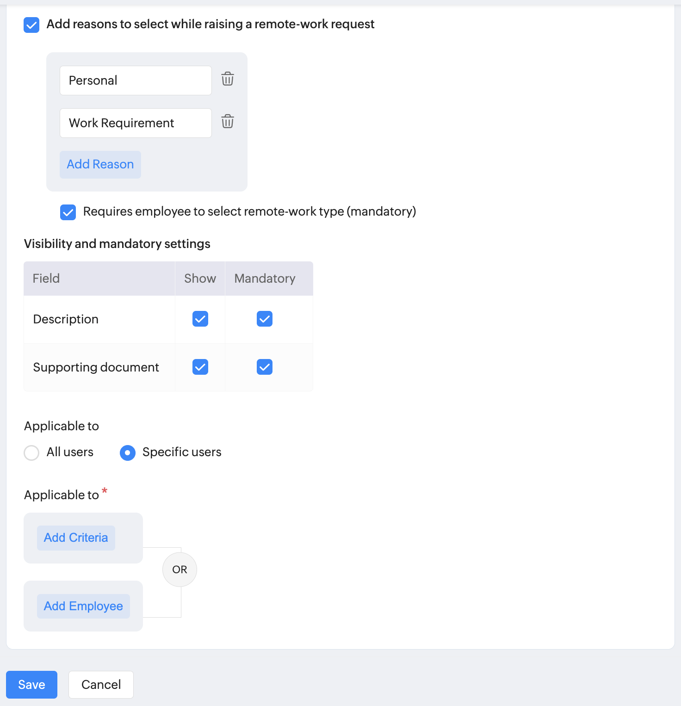
Task: Remove the Work Requirement reason via trash icon
Action: coord(227,122)
